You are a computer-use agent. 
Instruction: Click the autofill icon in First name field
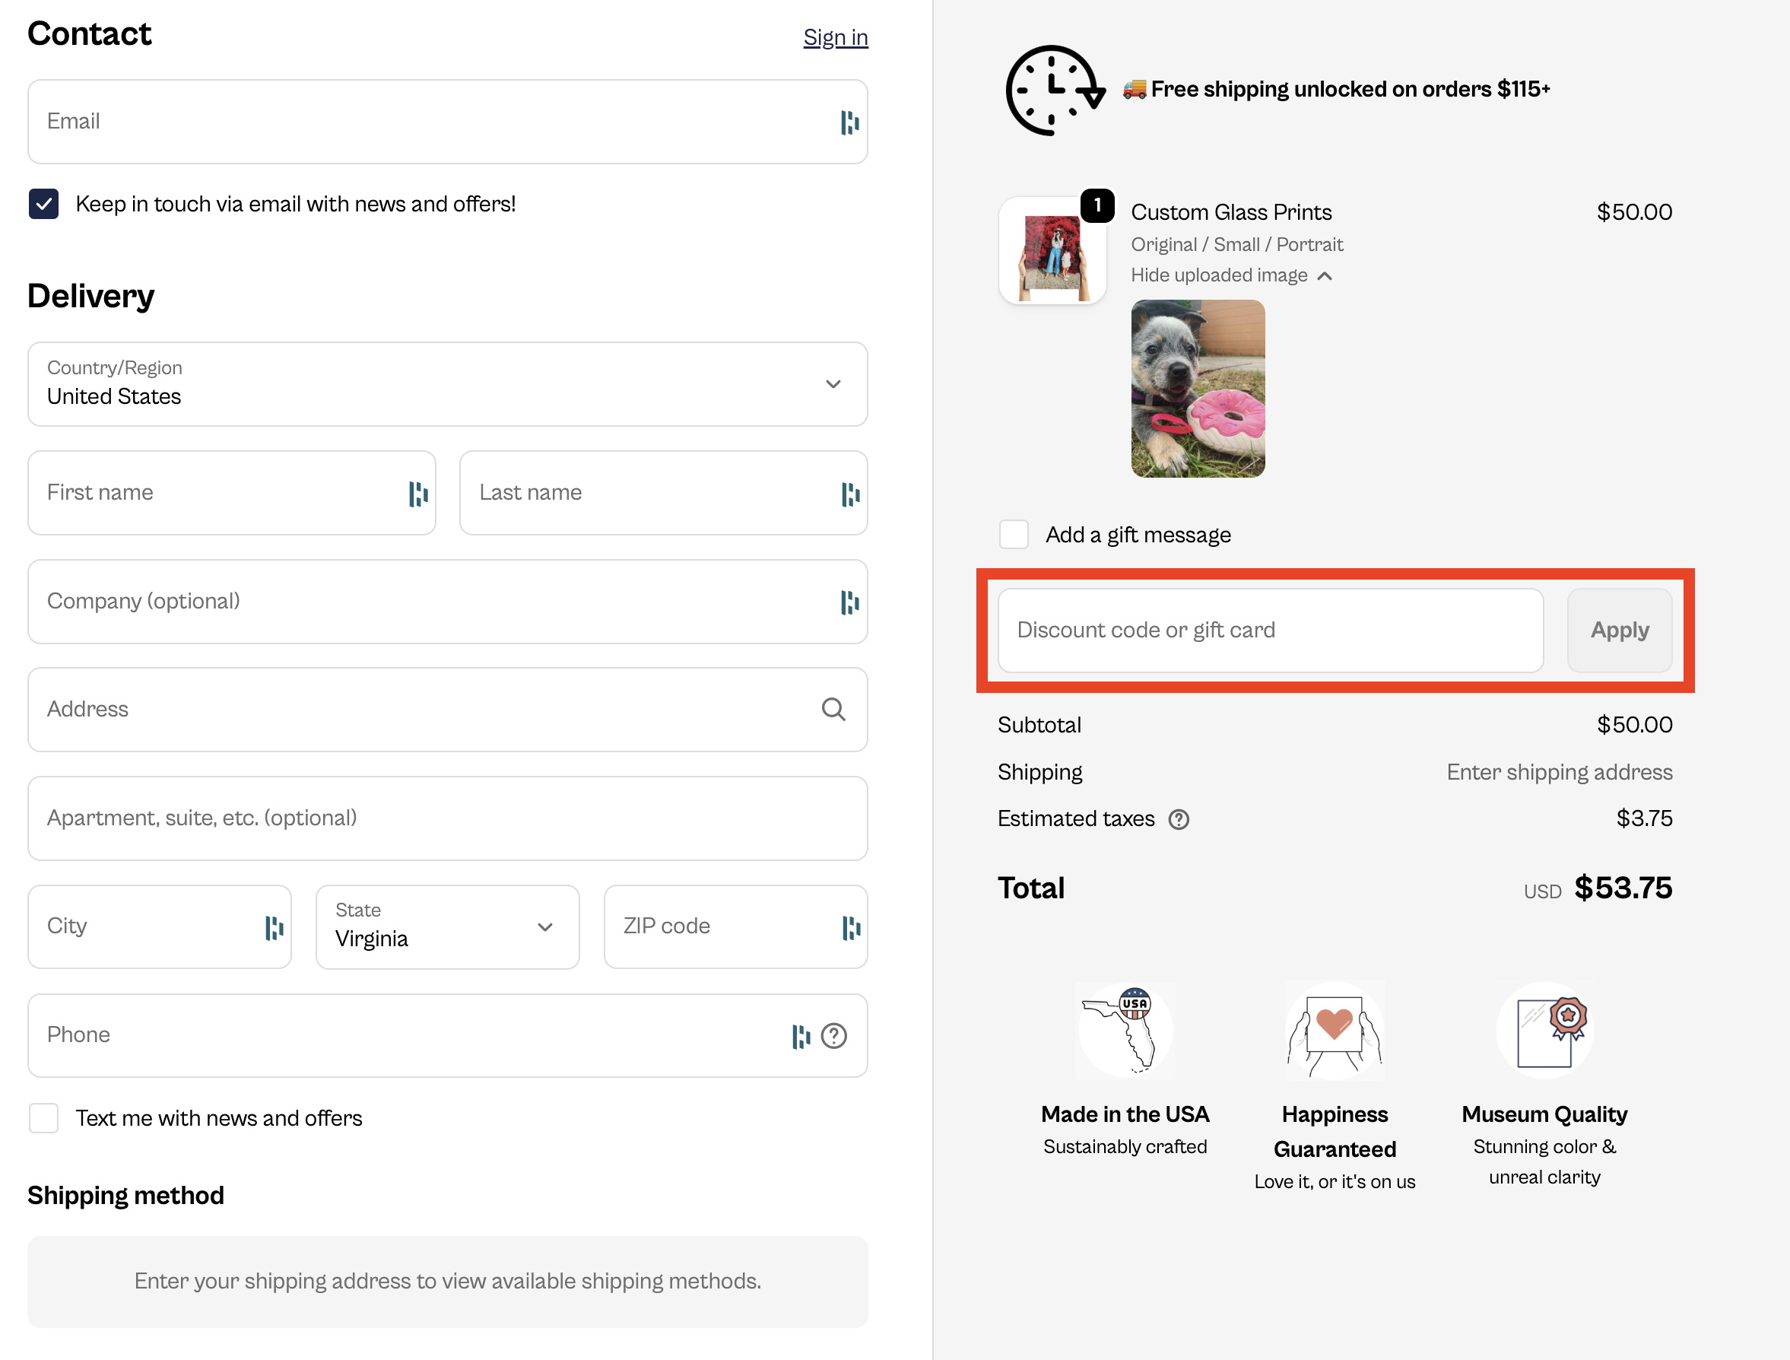417,493
